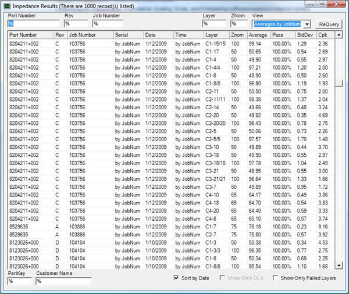Open the View dropdown arrow
349x294 pixels.
click(x=307, y=24)
